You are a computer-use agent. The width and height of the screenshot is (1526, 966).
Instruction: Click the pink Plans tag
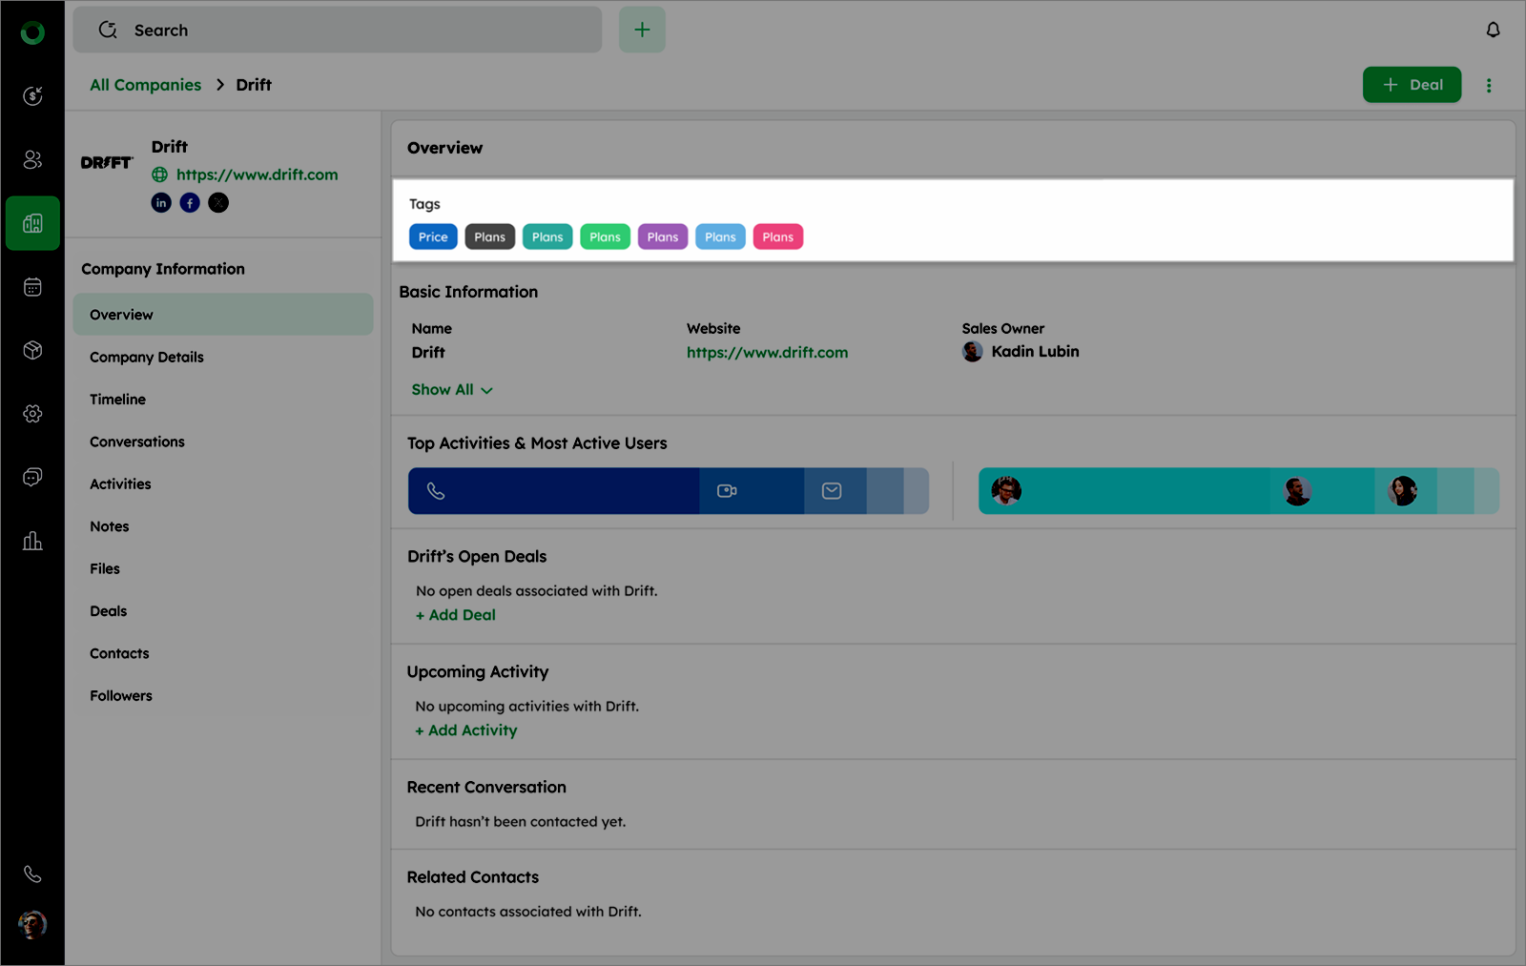tap(777, 237)
